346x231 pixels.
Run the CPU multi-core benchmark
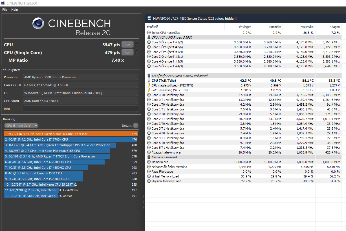pyautogui.click(x=127, y=45)
